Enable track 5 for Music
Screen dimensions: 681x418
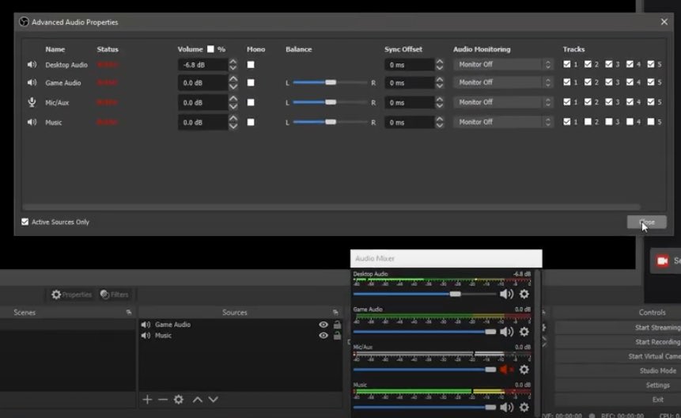coord(651,122)
